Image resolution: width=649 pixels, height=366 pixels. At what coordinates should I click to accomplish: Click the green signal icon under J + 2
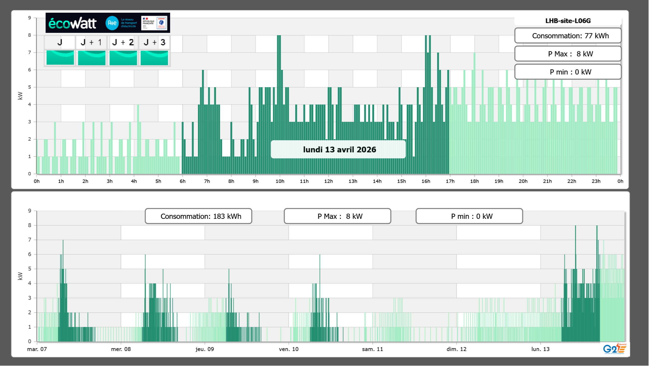(x=123, y=58)
